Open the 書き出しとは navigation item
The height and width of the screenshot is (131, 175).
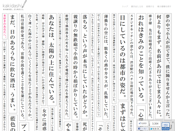click(x=137, y=6)
